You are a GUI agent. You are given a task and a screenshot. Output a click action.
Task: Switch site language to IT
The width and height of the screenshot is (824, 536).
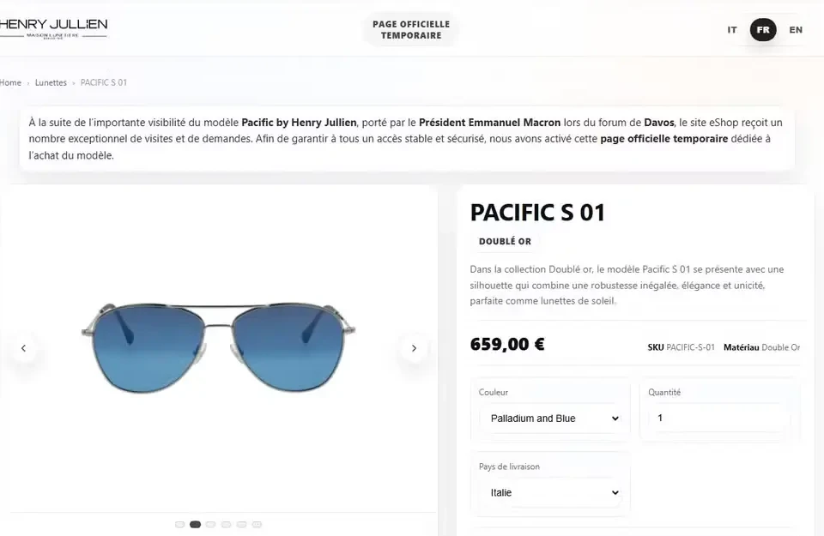pyautogui.click(x=732, y=30)
